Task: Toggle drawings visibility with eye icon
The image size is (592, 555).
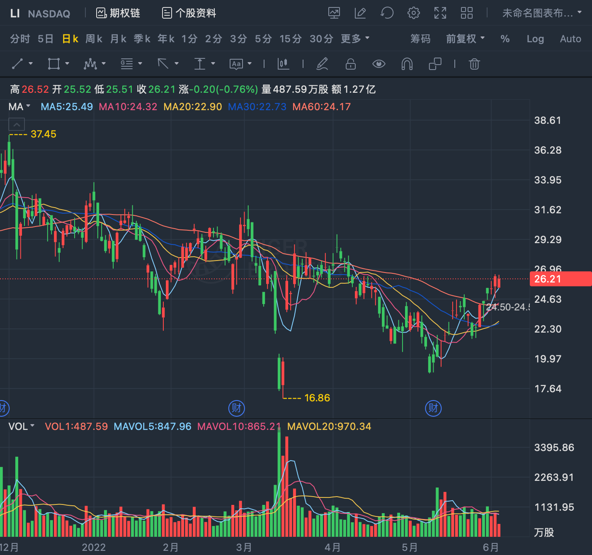Action: (379, 64)
